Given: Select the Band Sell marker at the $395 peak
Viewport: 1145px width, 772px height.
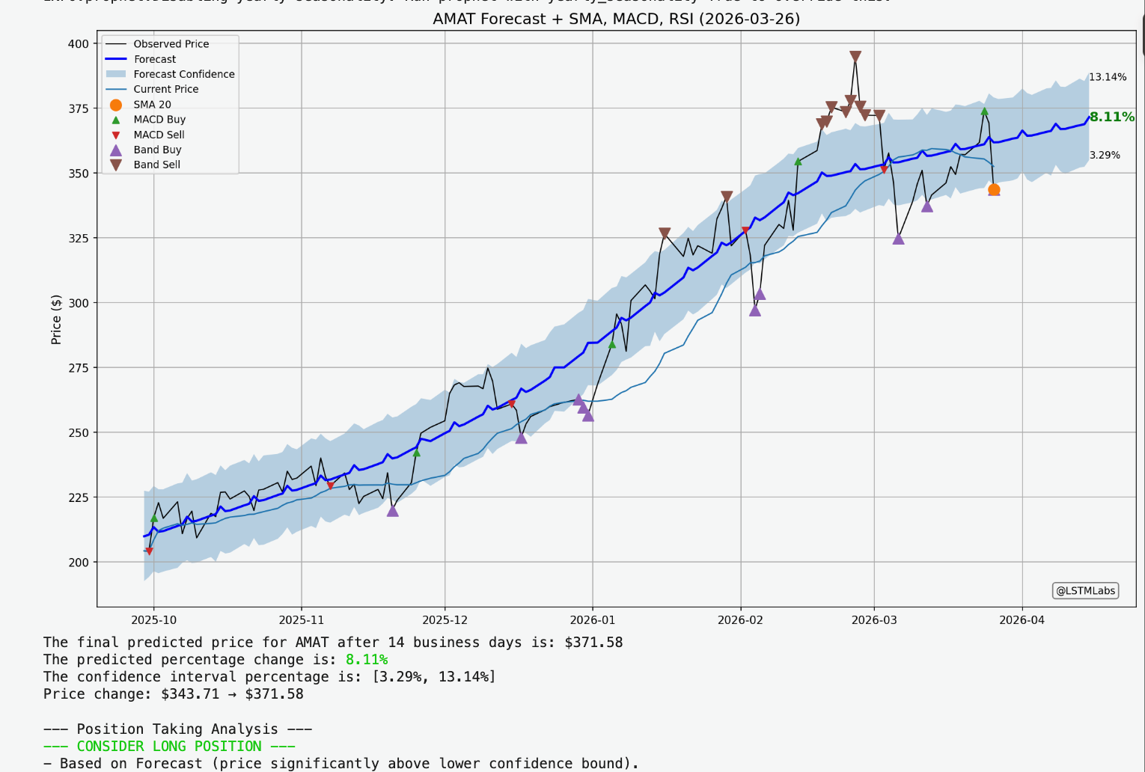Looking at the screenshot, I should pyautogui.click(x=855, y=57).
